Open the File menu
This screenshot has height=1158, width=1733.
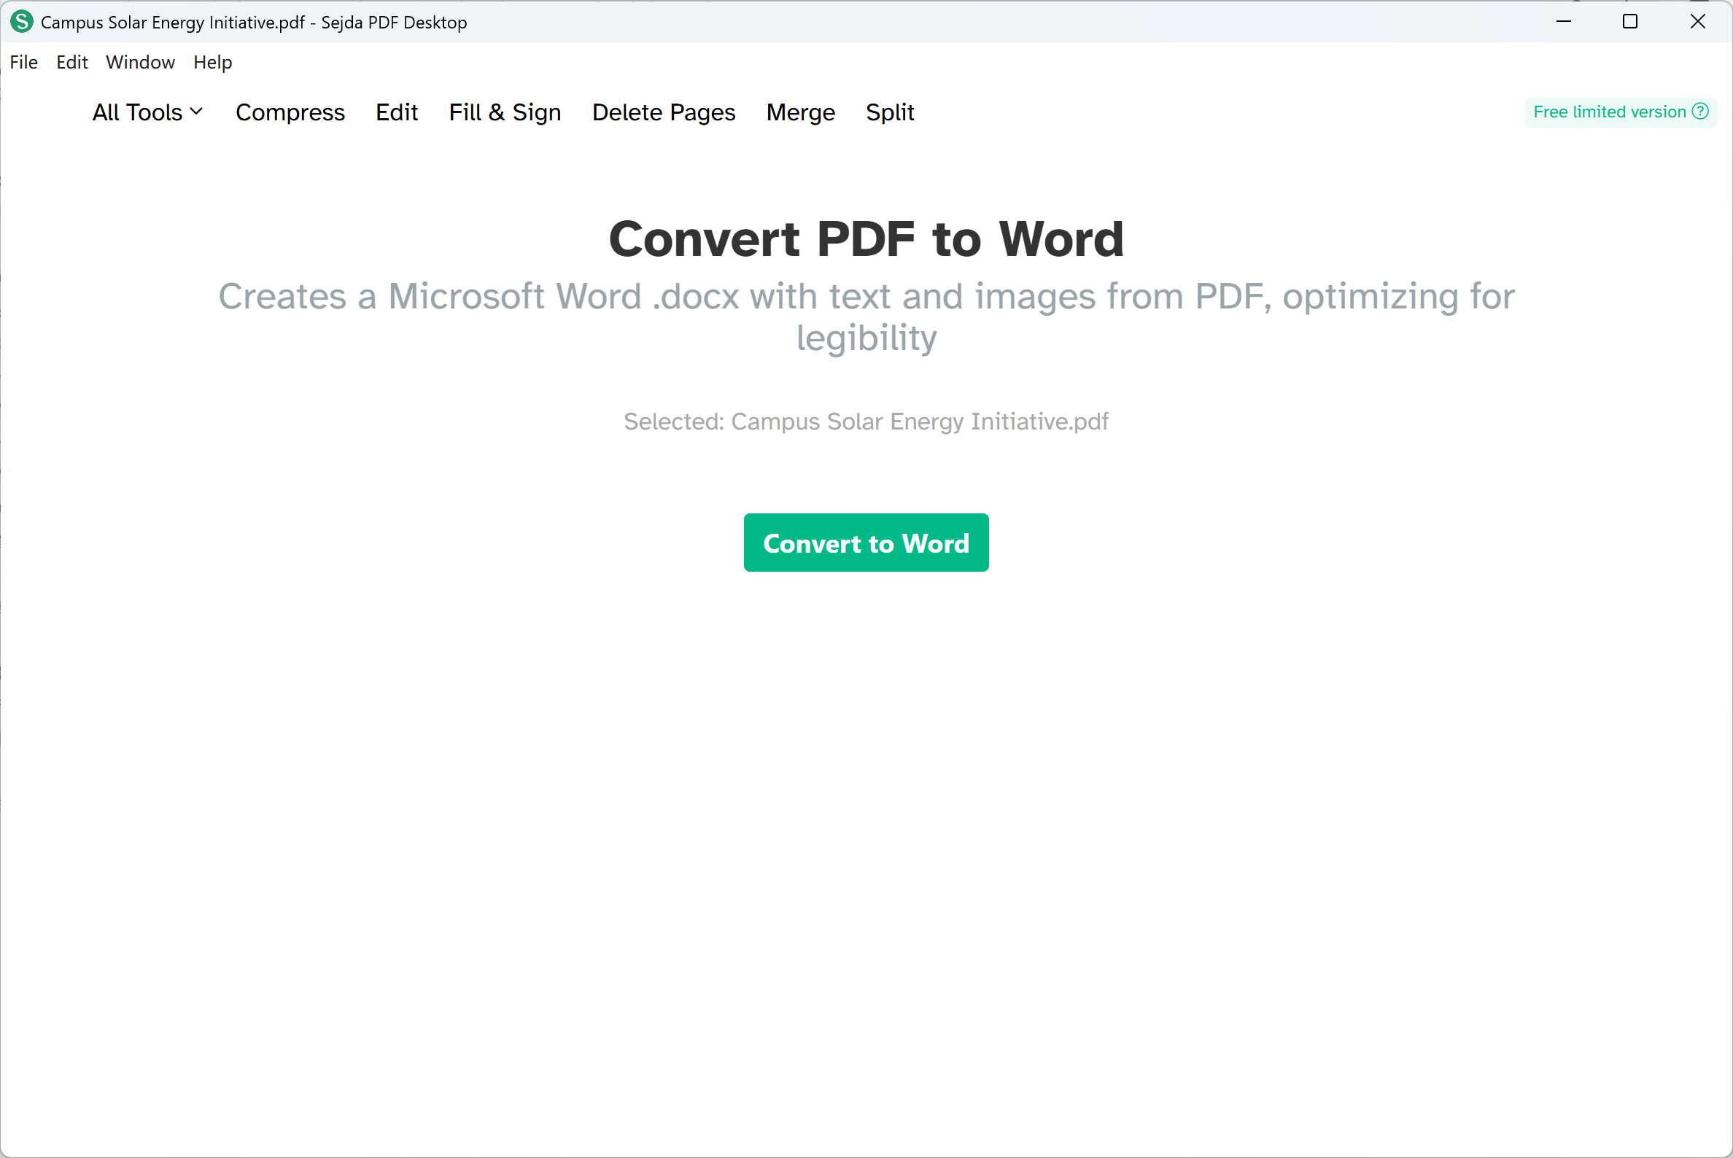click(x=23, y=62)
